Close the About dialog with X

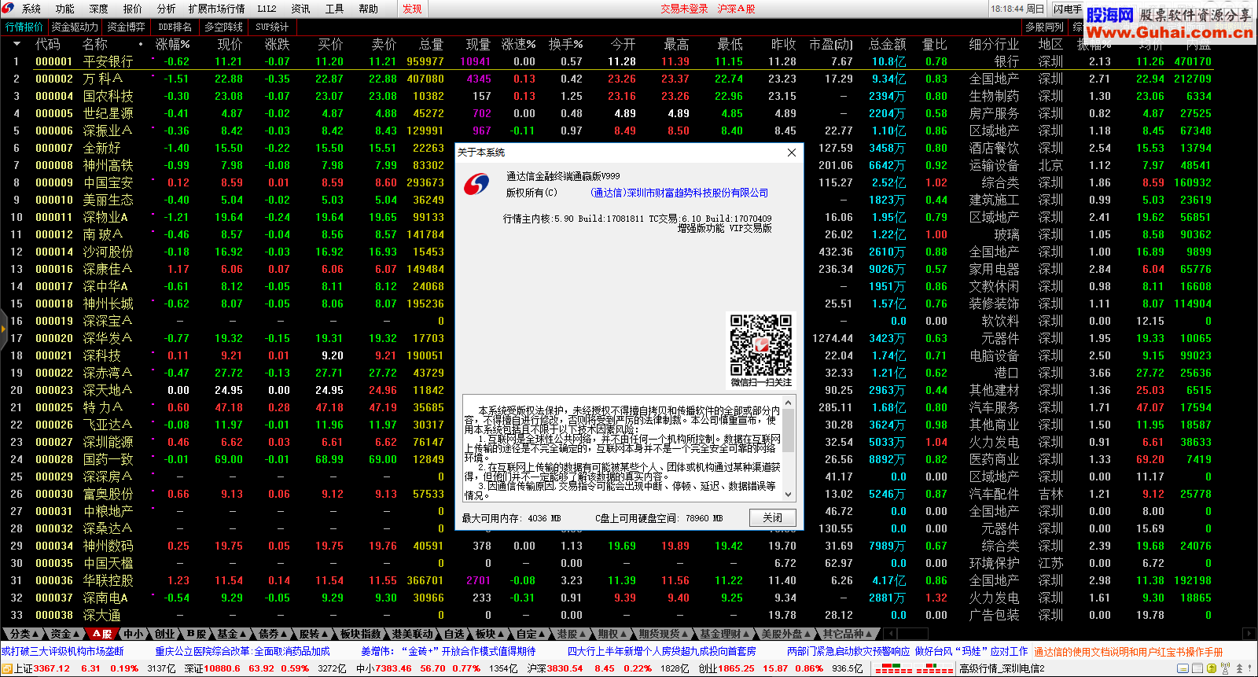coord(792,153)
